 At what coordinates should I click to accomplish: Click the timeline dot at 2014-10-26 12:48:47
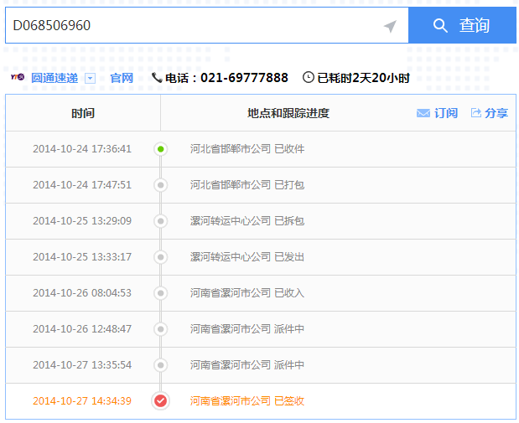coord(160,329)
